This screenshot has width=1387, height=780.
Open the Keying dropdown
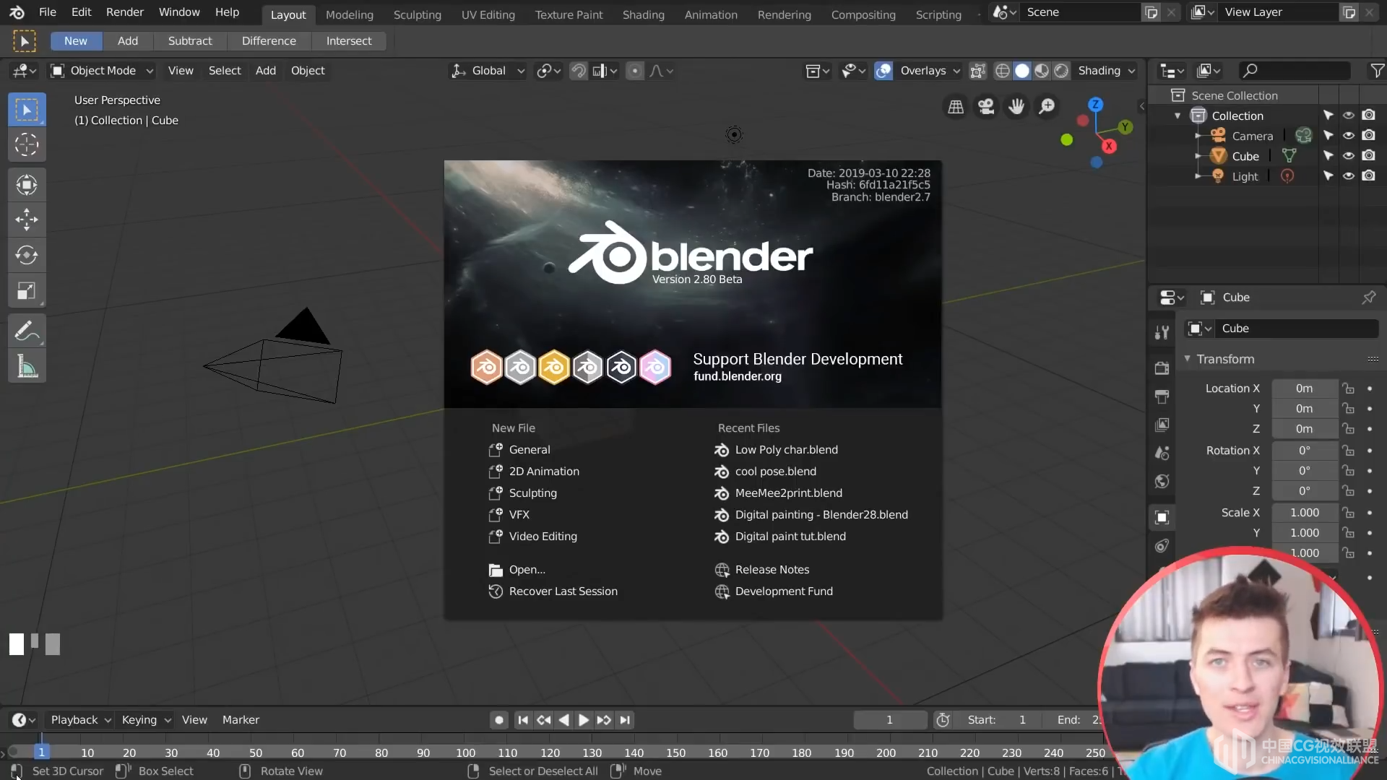(x=146, y=720)
